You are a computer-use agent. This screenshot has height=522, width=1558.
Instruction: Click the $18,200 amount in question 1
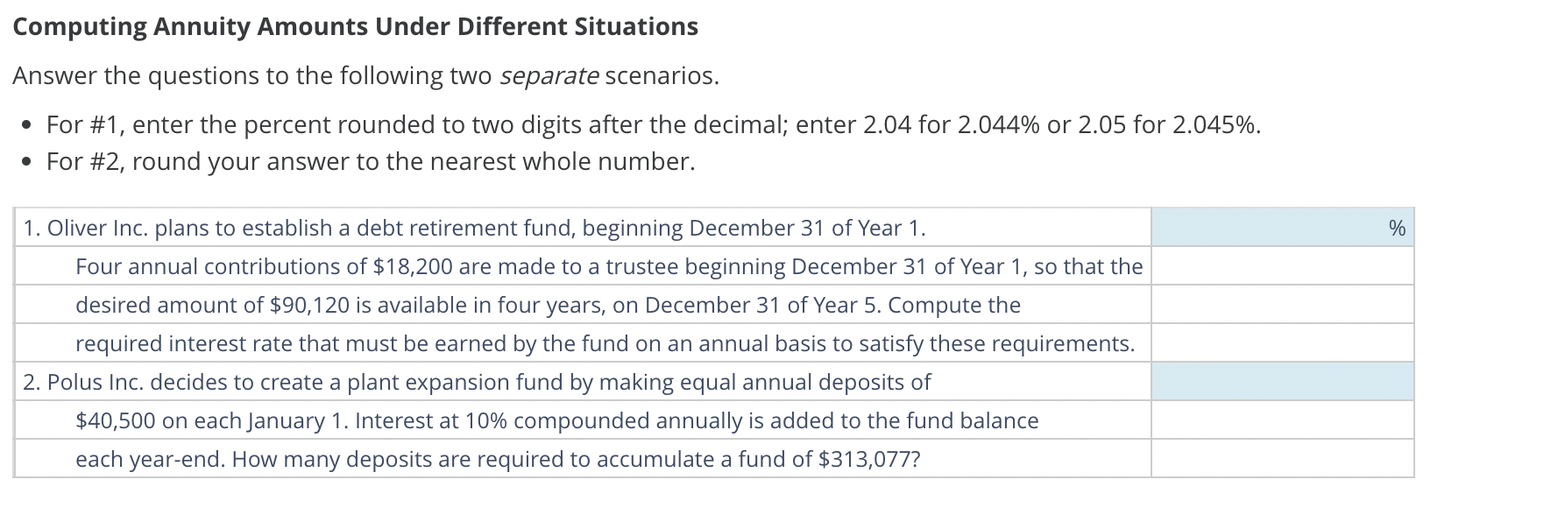[411, 267]
